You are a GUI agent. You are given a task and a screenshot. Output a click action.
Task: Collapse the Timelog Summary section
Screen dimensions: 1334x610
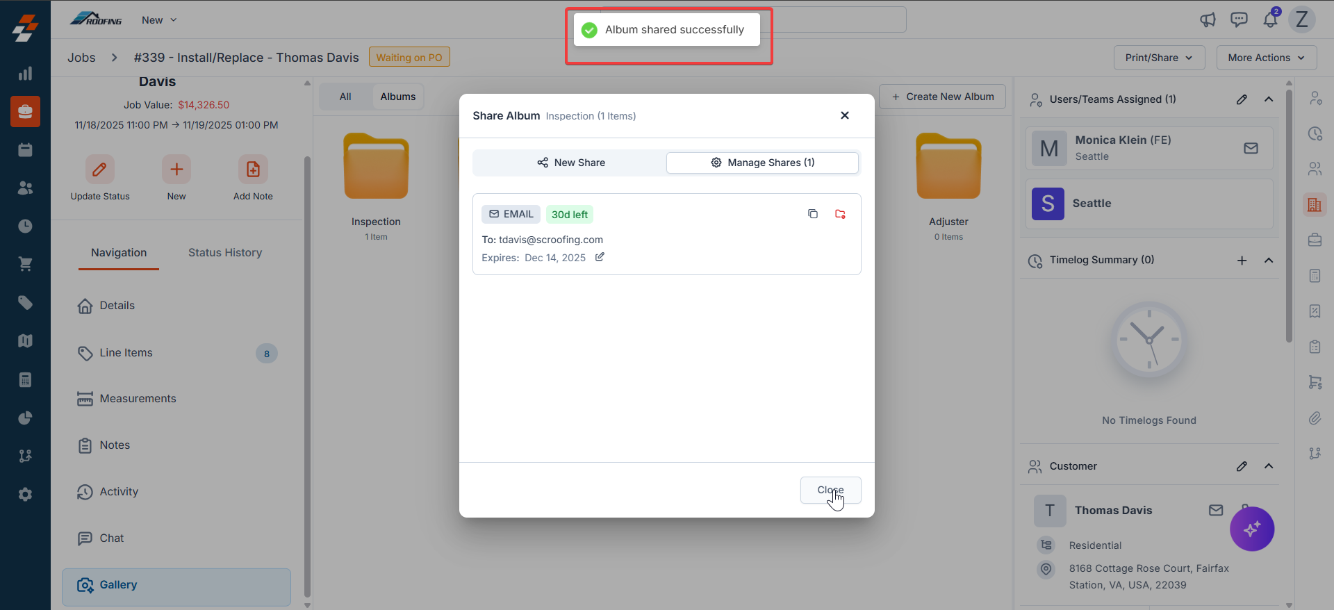point(1269,261)
